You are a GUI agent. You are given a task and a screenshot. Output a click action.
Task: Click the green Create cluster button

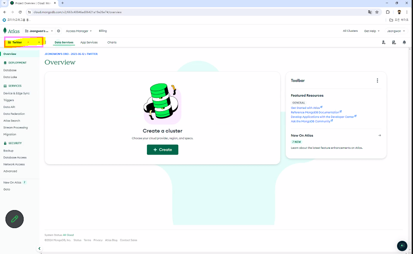[162, 150]
